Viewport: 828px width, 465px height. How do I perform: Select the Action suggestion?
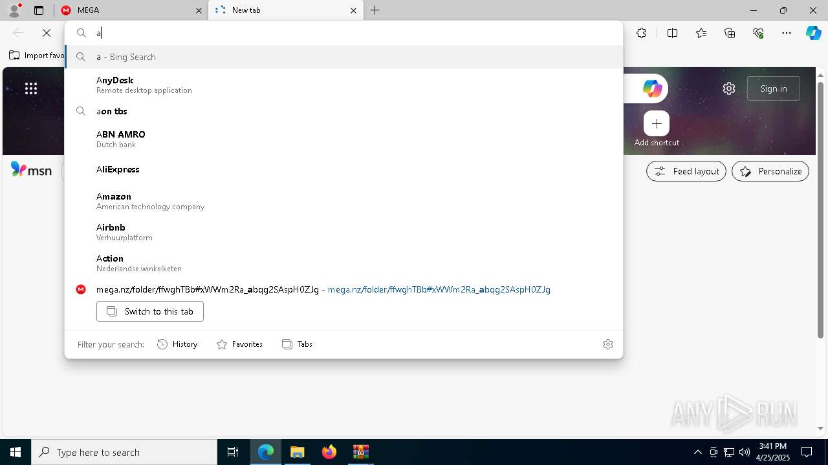(343, 263)
